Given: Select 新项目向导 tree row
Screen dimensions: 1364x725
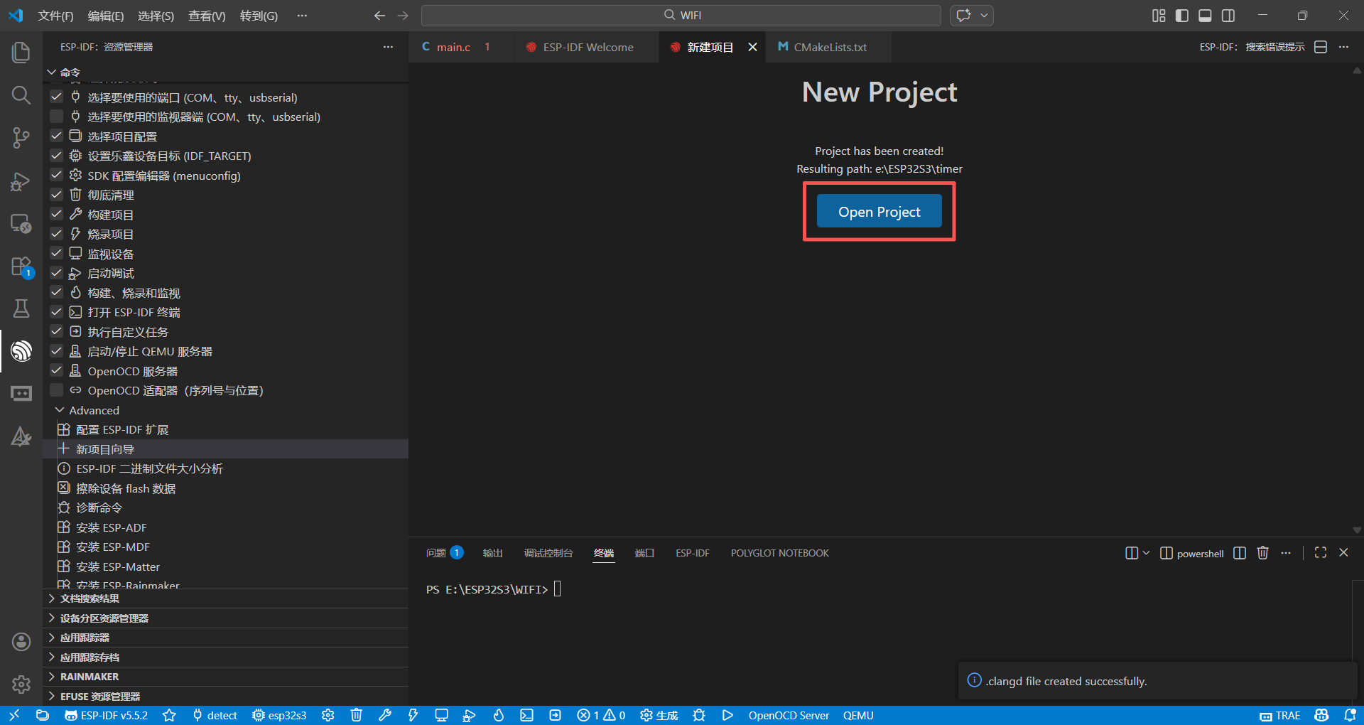Looking at the screenshot, I should pyautogui.click(x=226, y=449).
